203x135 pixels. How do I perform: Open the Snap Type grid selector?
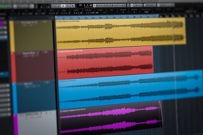tap(136, 5)
